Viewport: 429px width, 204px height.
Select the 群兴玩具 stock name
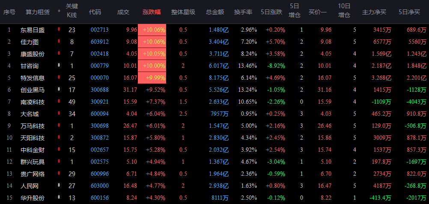click(32, 162)
